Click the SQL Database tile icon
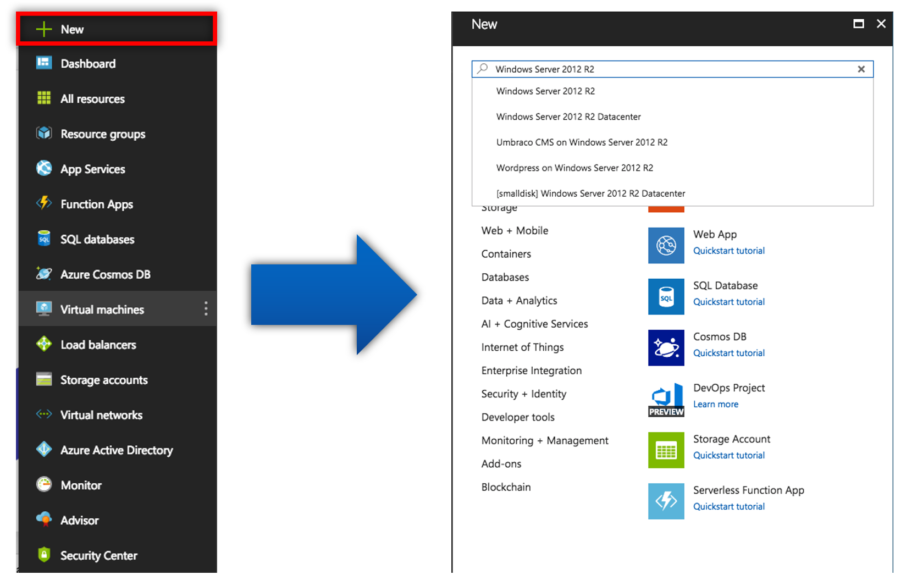This screenshot has height=586, width=906. [x=666, y=296]
